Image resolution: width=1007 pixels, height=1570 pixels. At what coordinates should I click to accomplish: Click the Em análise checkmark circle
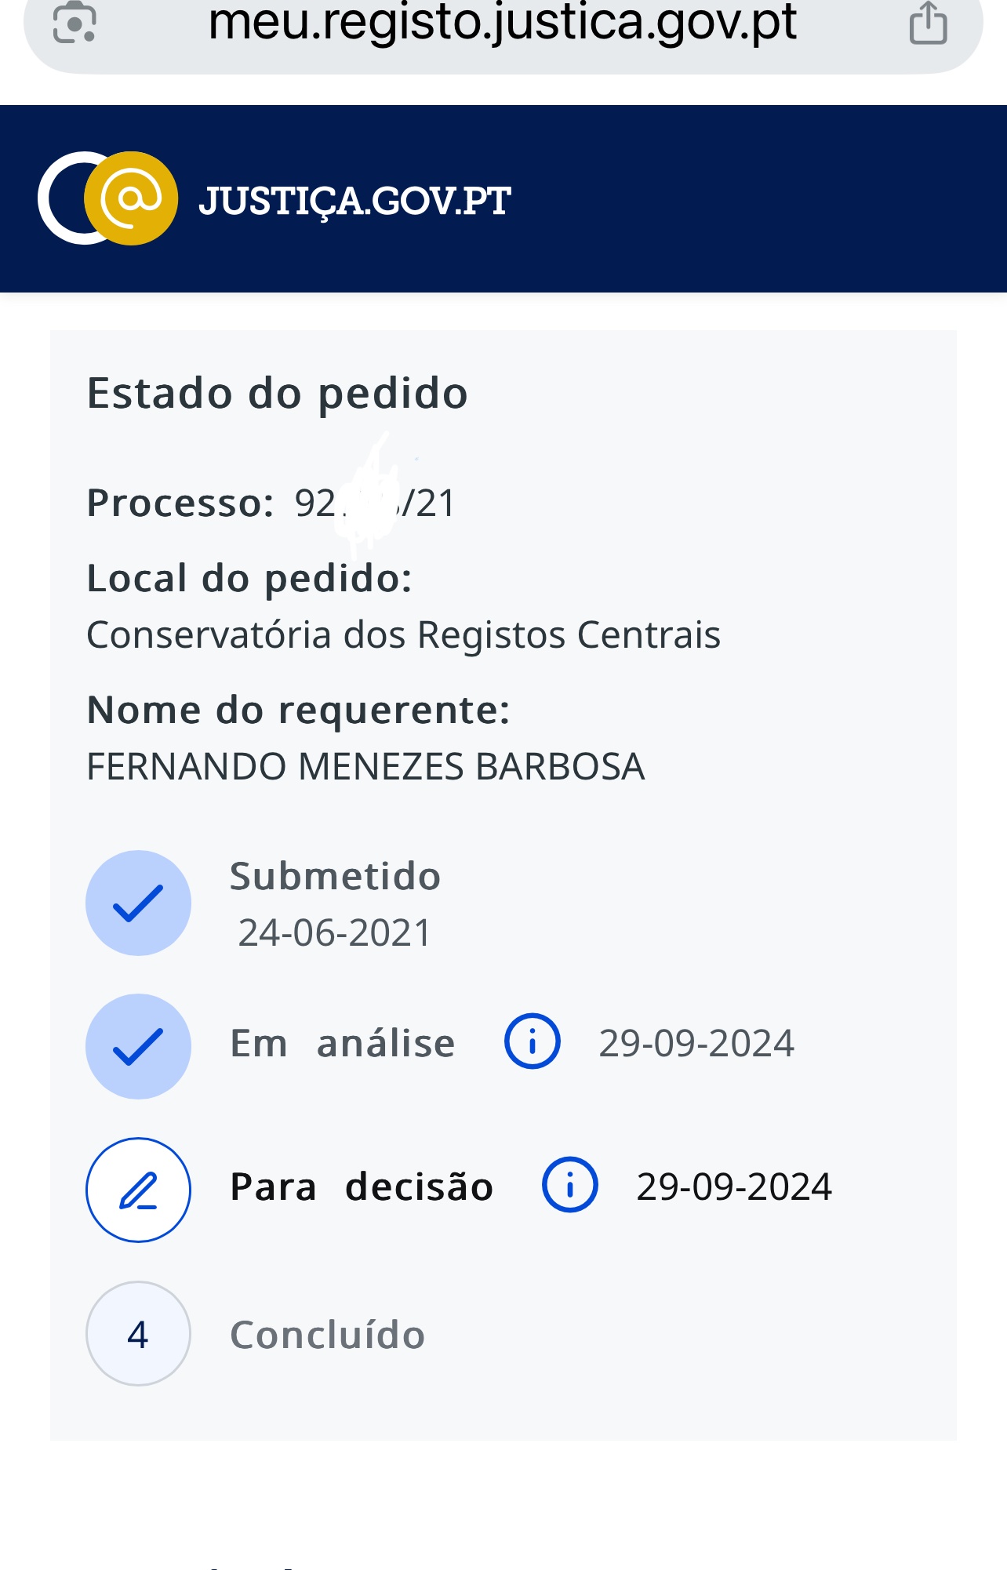click(x=138, y=1046)
